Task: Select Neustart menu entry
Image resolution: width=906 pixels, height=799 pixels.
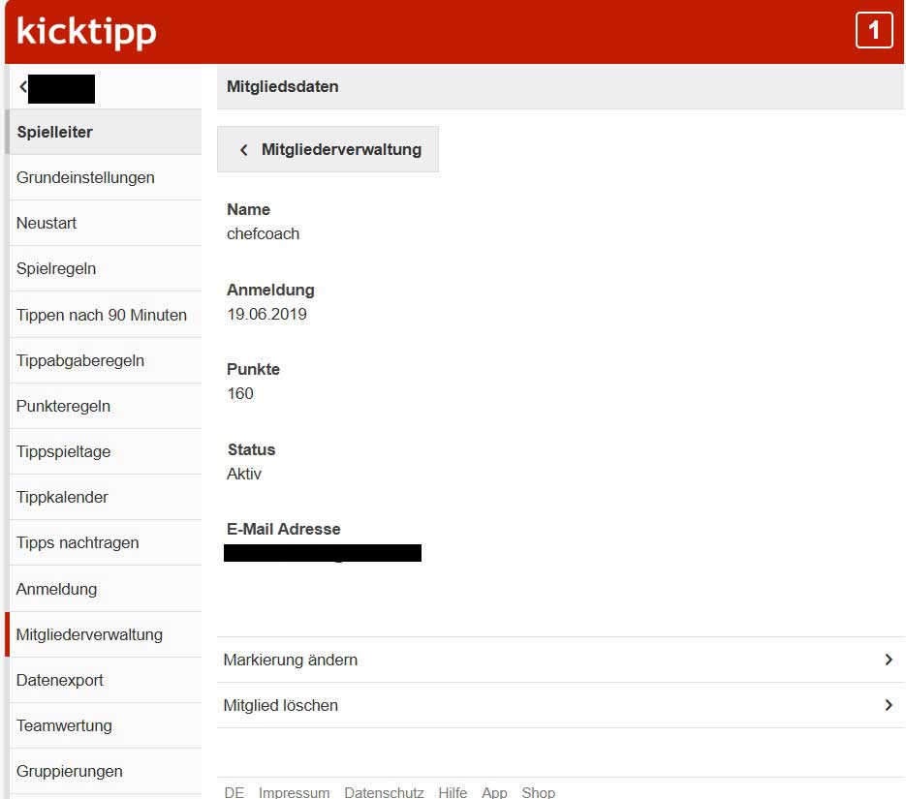Action: tap(47, 223)
